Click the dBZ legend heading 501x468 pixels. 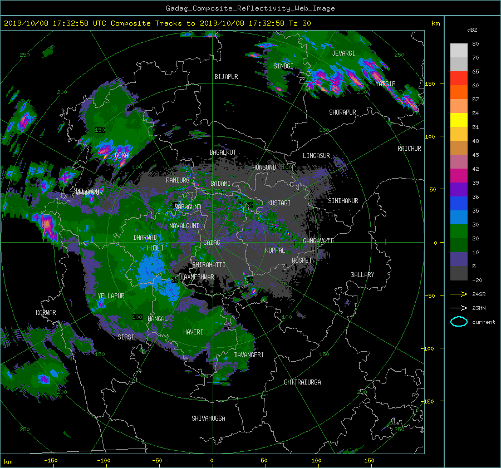(x=472, y=30)
